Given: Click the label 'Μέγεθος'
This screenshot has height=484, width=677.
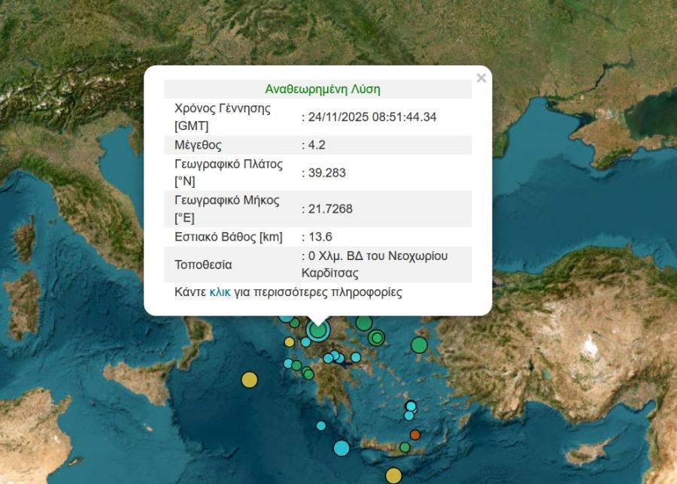Looking at the screenshot, I should coord(198,145).
